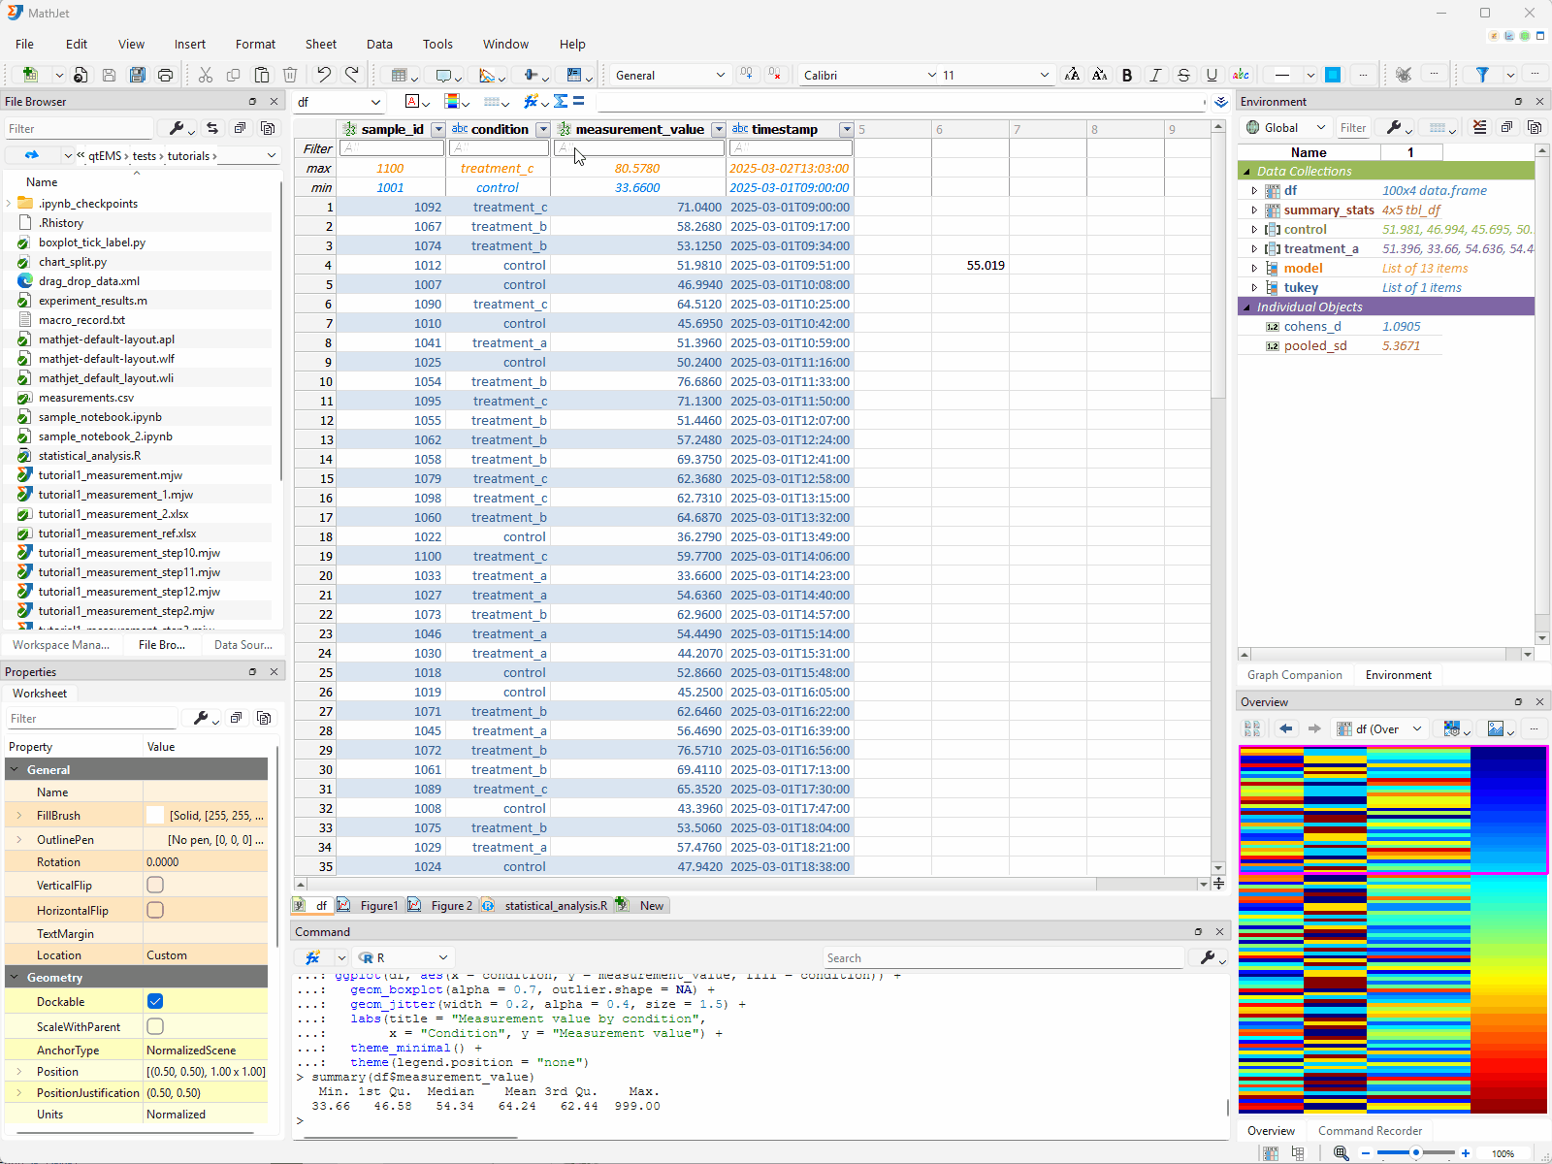
Task: Undo the last action
Action: (x=324, y=75)
